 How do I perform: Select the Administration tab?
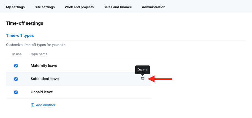coord(153,7)
